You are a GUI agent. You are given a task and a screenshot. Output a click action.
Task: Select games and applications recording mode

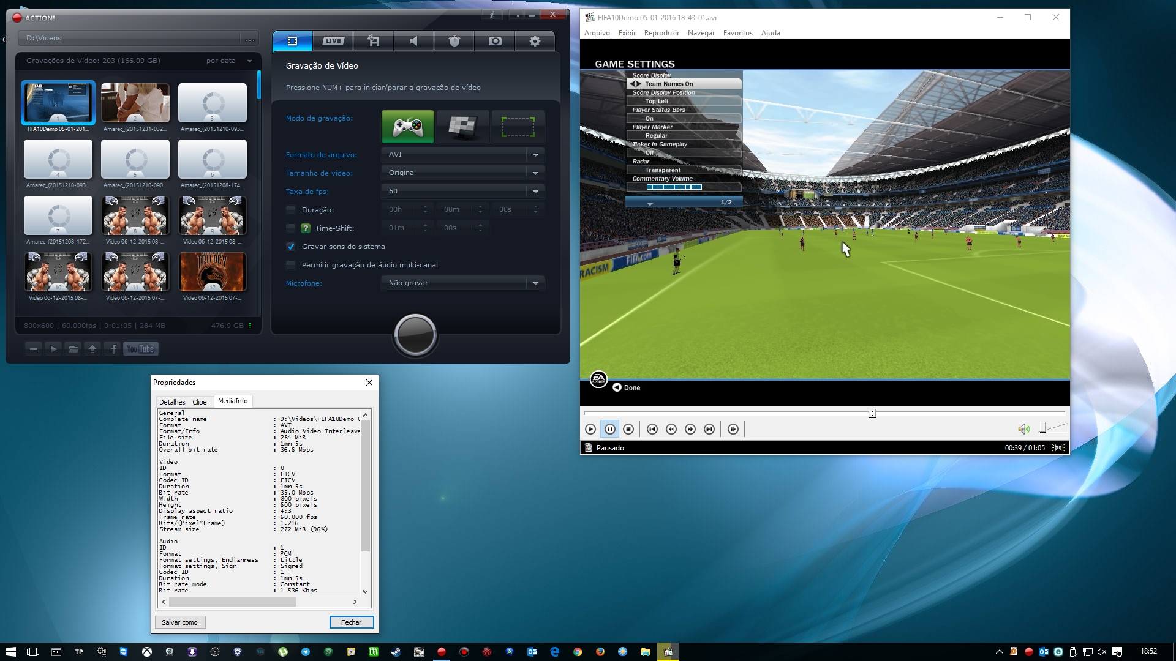(408, 127)
